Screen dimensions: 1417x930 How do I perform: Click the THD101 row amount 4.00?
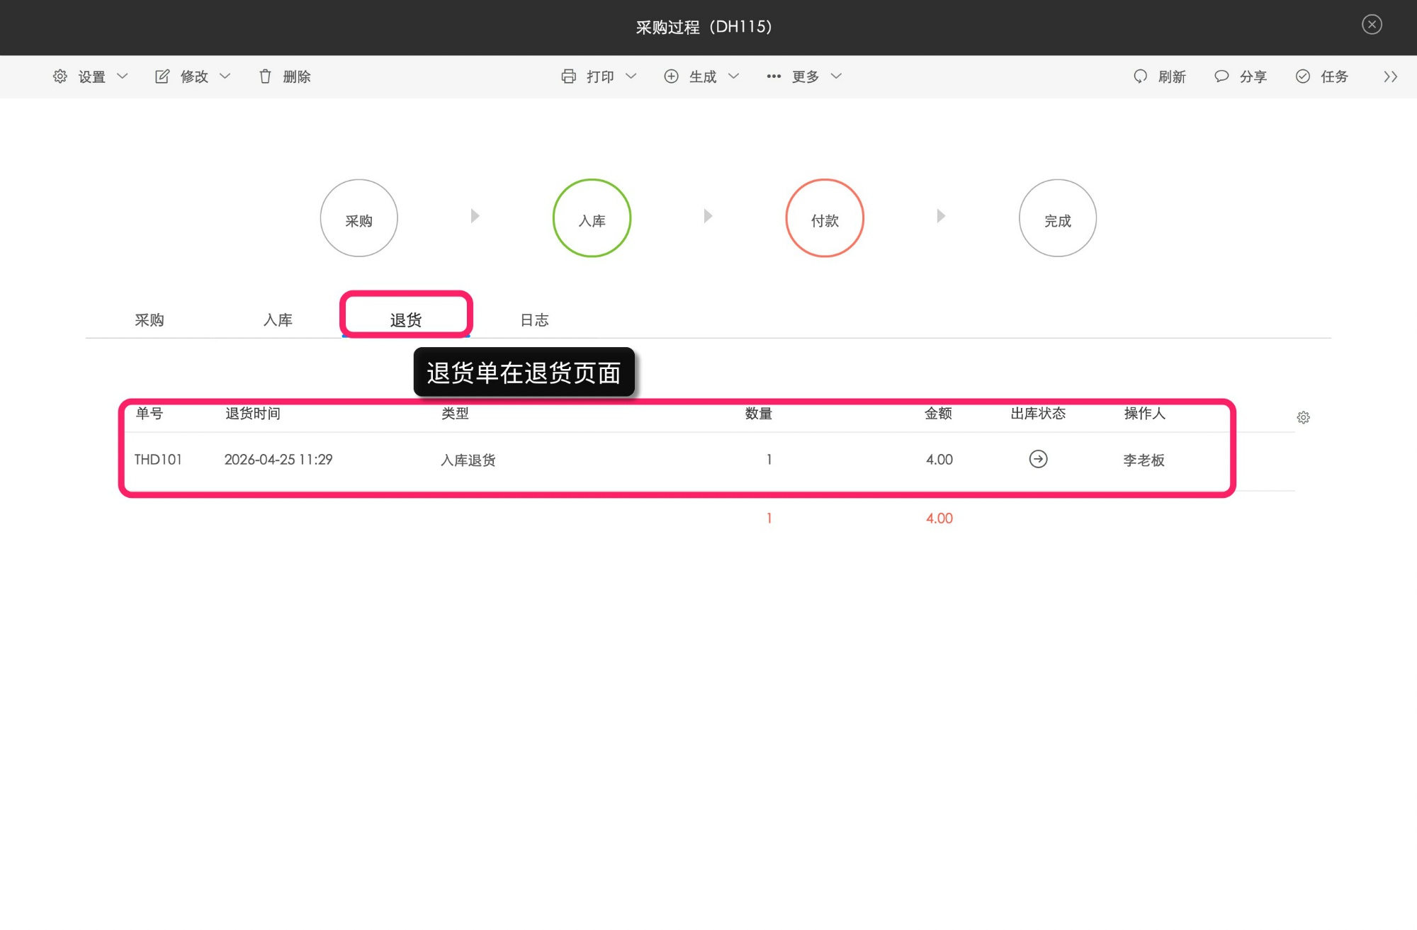939,460
